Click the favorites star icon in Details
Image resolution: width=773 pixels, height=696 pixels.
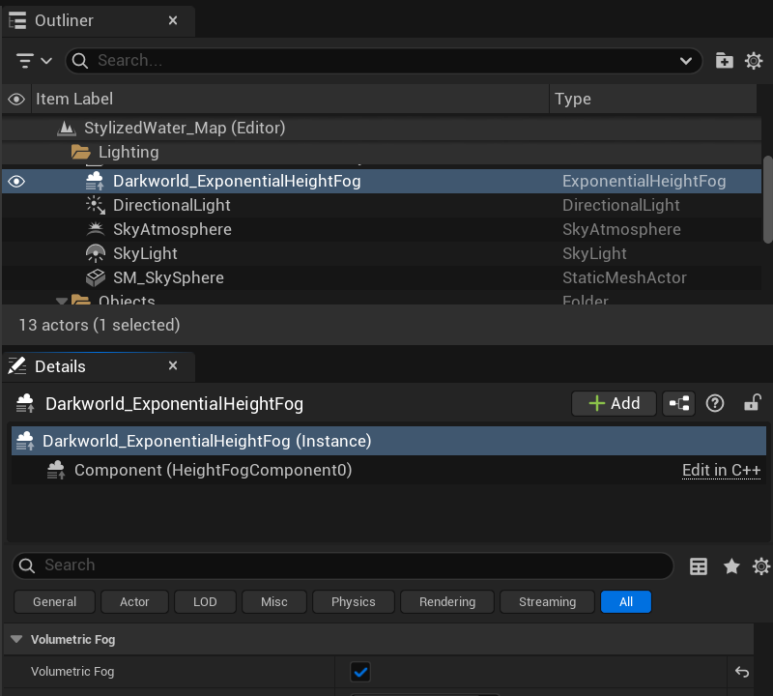[x=731, y=566]
